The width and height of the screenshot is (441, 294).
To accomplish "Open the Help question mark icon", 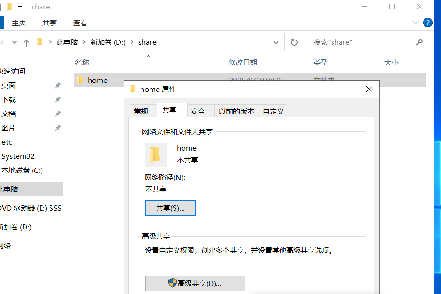I will [x=427, y=23].
